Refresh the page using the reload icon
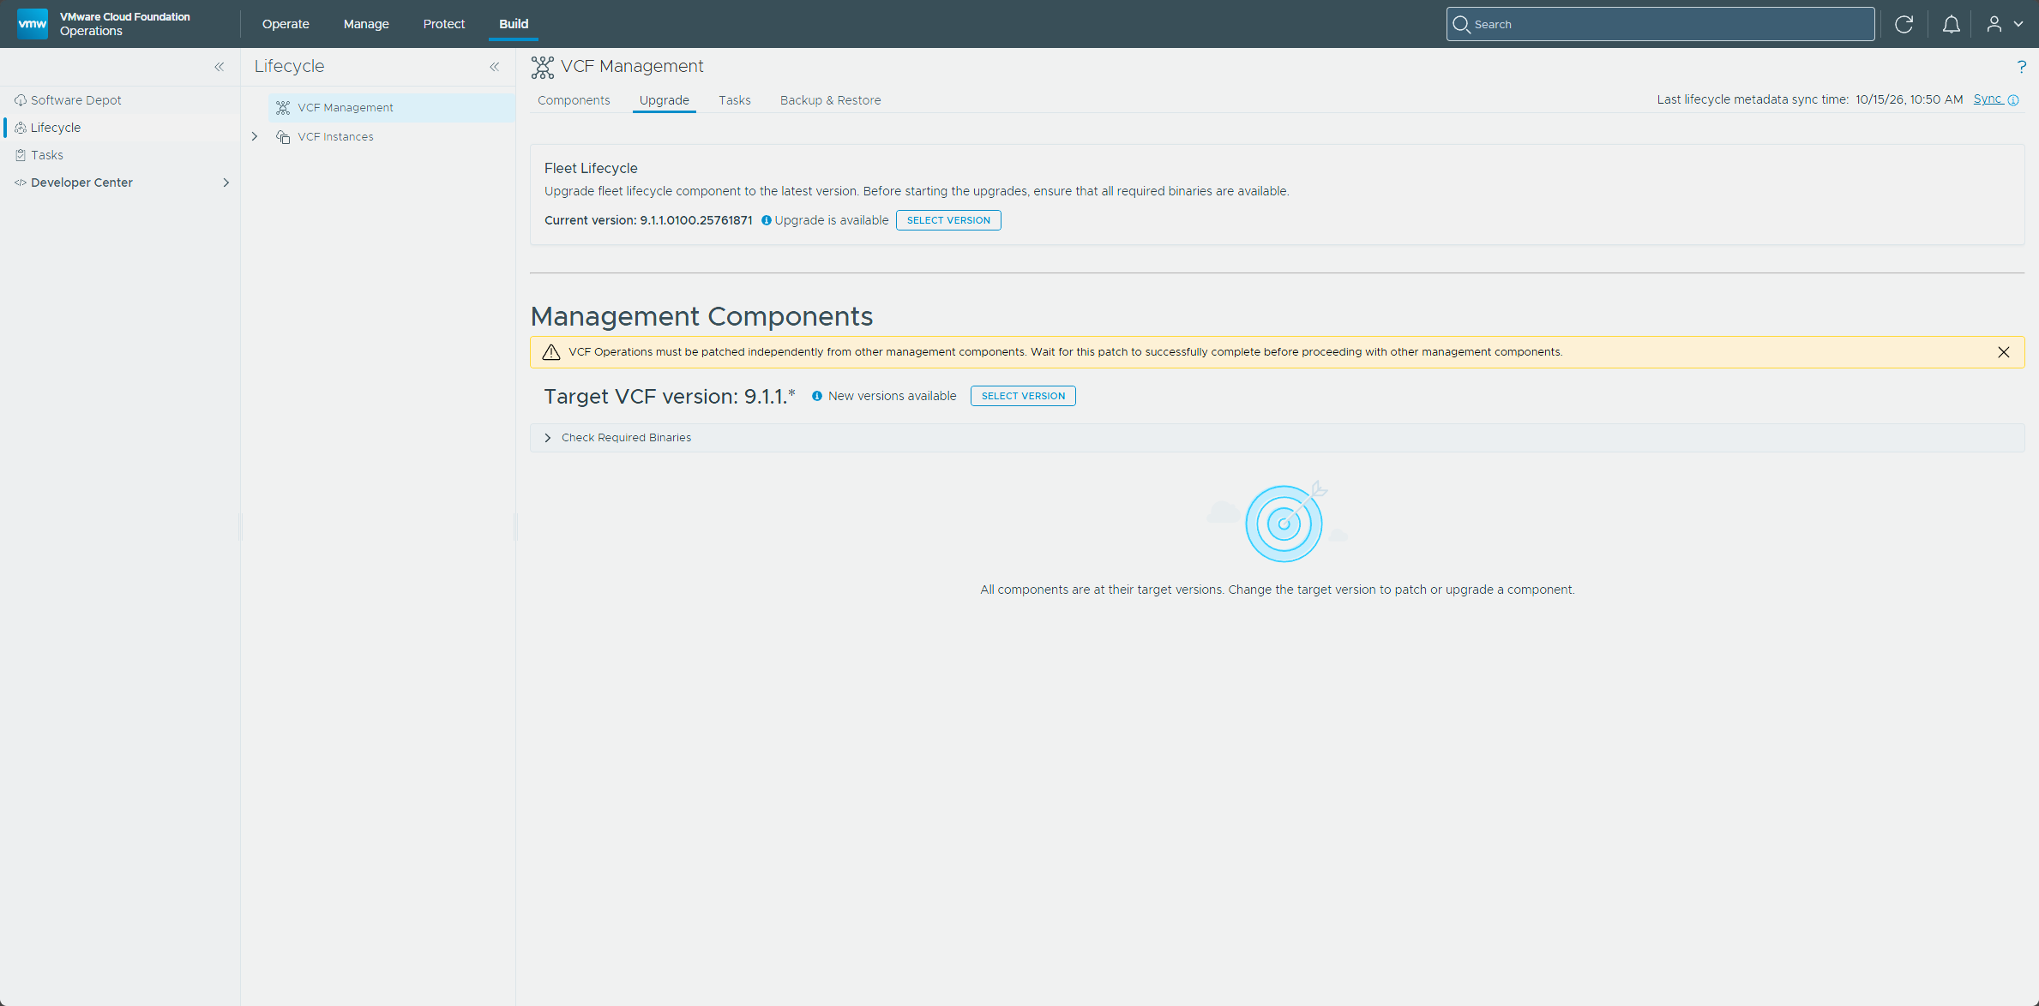This screenshot has width=2039, height=1006. 1904,24
